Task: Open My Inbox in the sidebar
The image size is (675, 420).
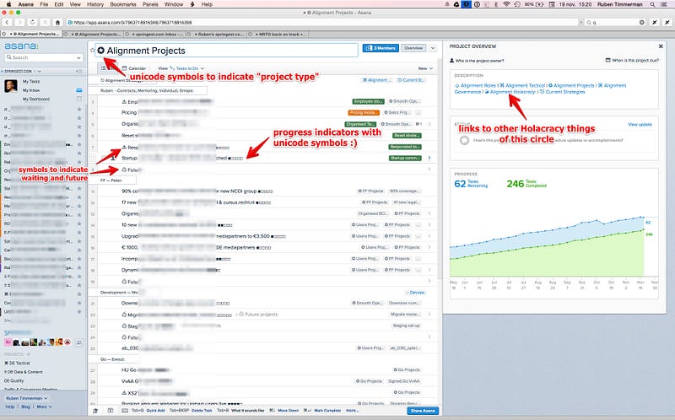Action: pyautogui.click(x=31, y=90)
